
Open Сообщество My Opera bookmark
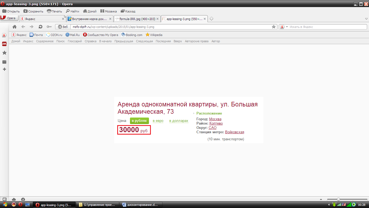pos(101,35)
